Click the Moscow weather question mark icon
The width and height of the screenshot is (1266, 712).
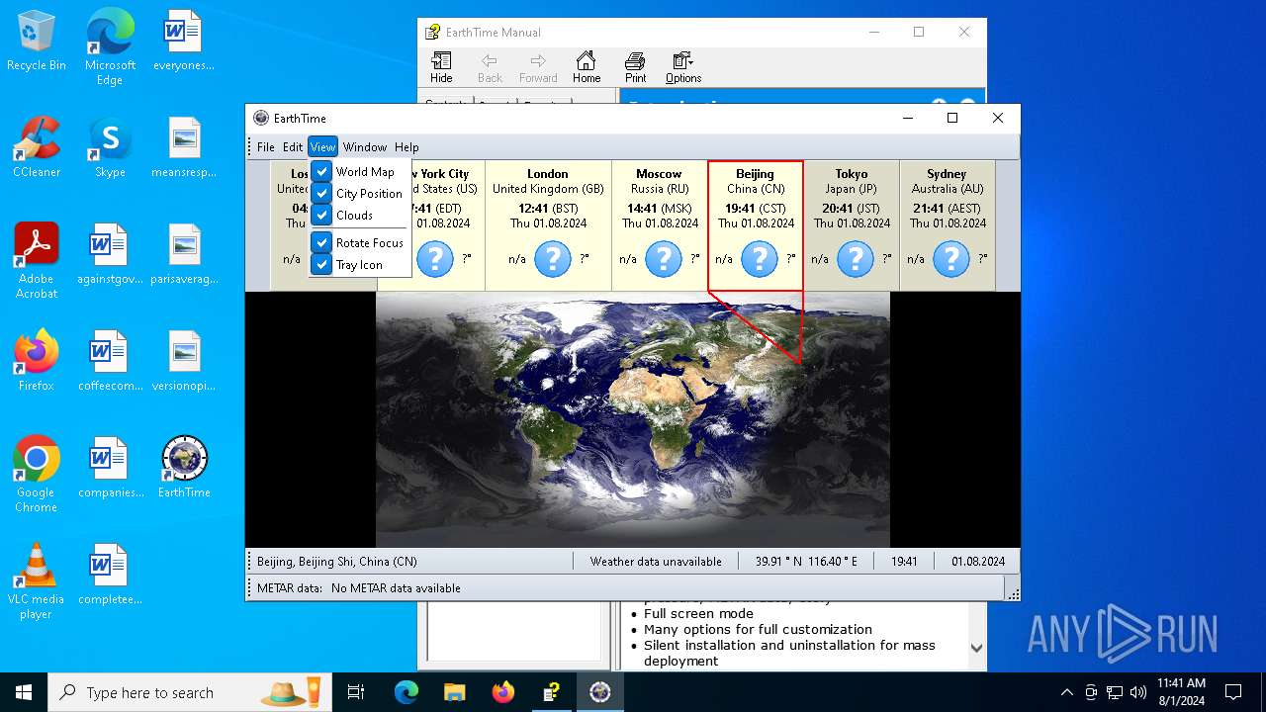click(664, 259)
